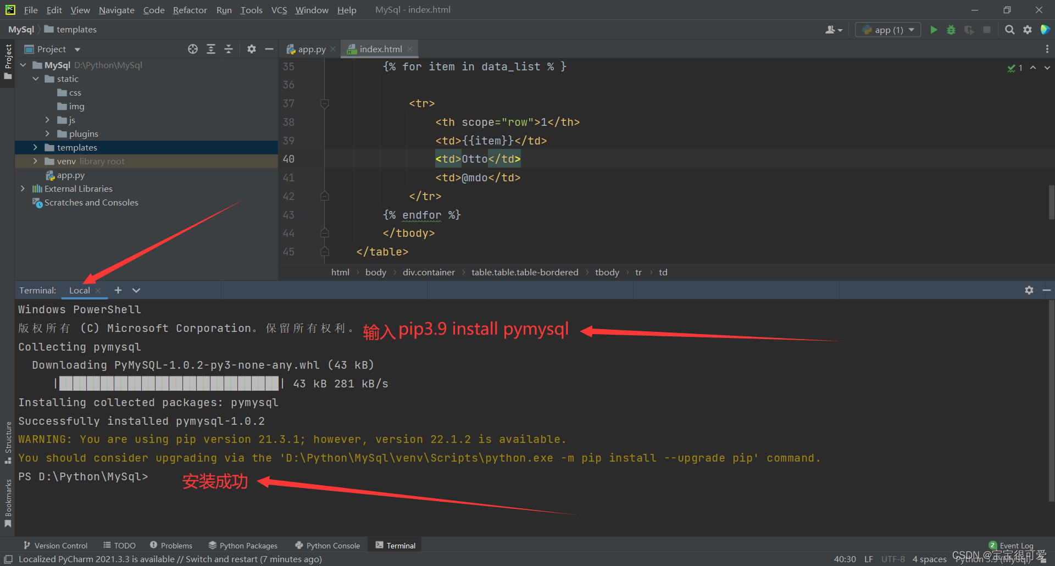Start debugging with the bug icon

tap(951, 30)
